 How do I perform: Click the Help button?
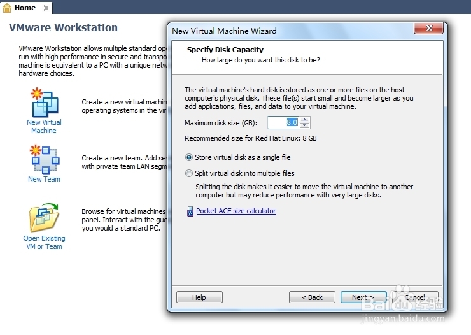(199, 297)
